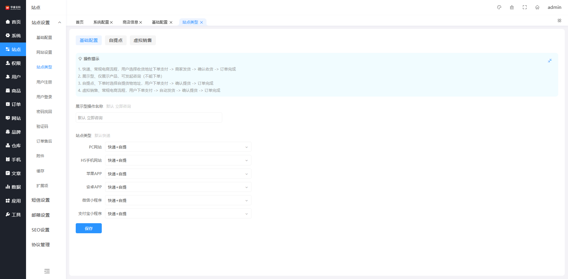Open the PC网站 site type dropdown
This screenshot has height=279, width=568.
(x=178, y=147)
